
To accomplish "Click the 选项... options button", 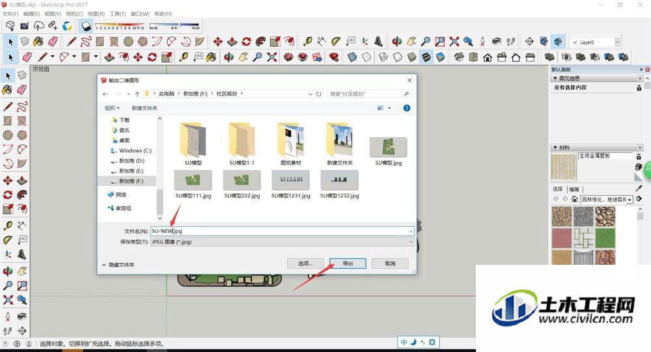I will (305, 264).
